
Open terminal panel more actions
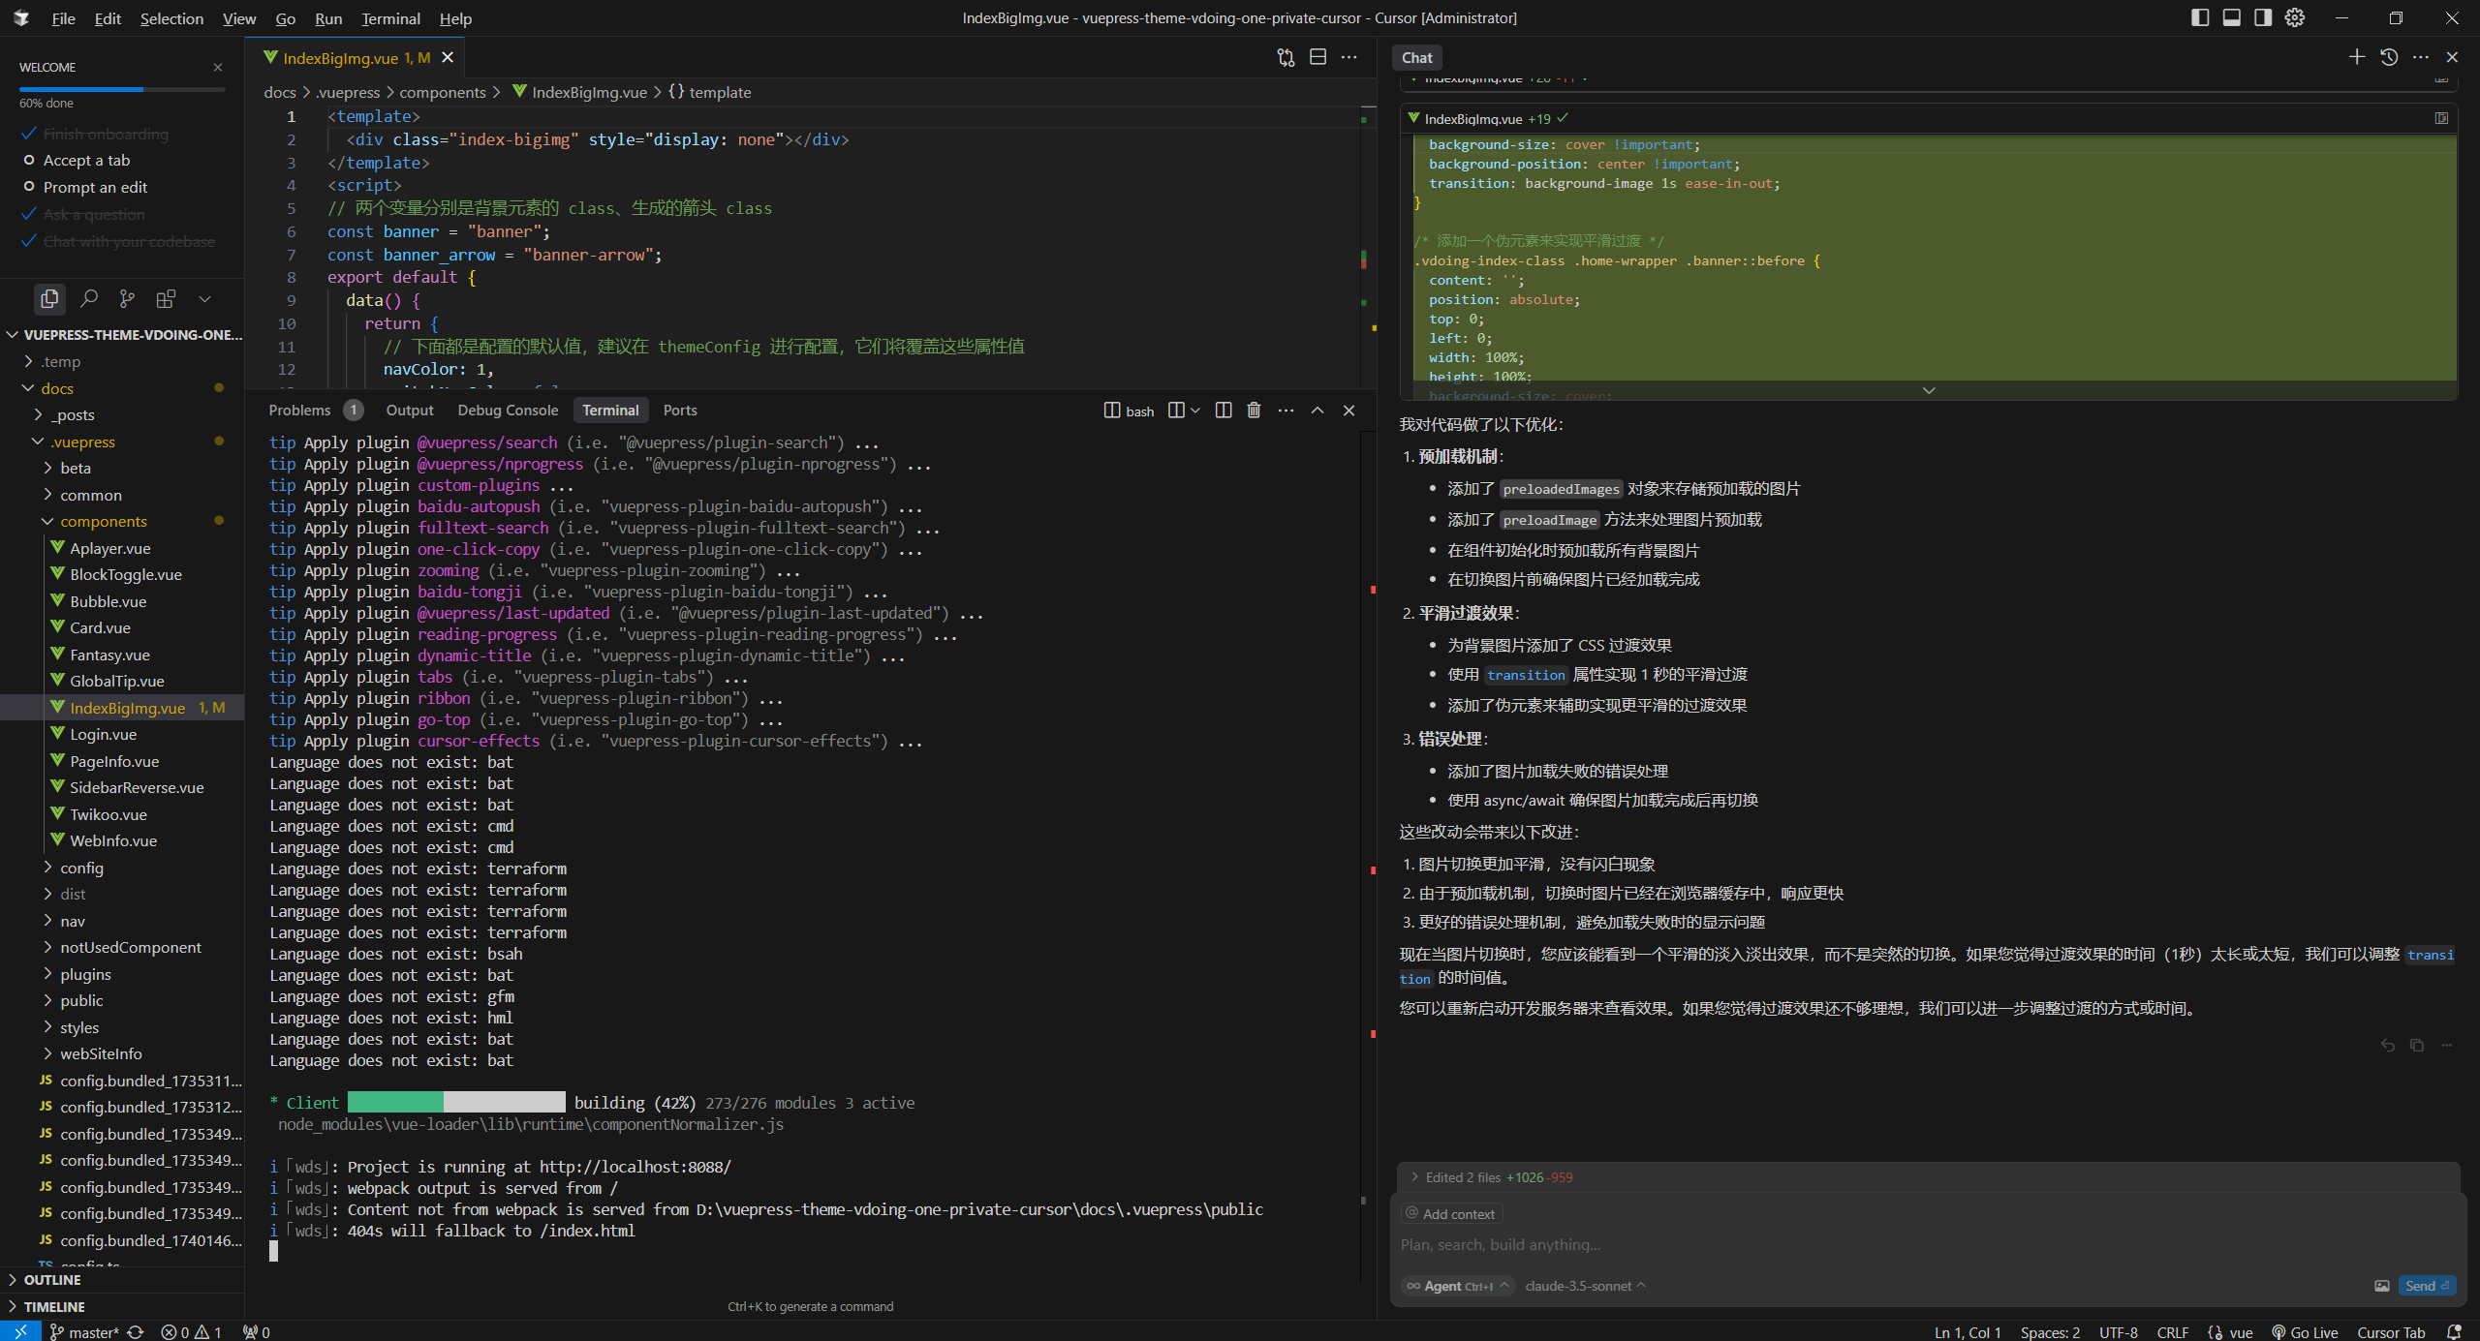1286,411
